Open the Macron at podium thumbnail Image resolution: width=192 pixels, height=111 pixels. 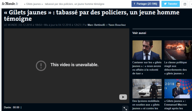(178, 89)
